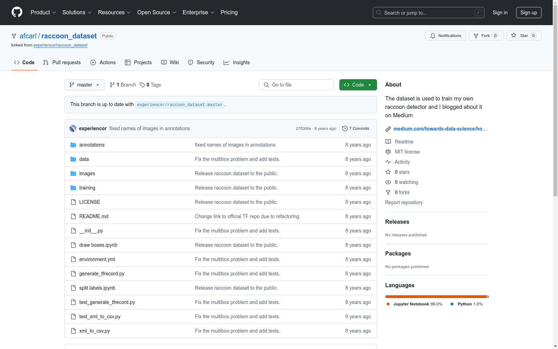558x349 pixels.
Task: Click the orange Jupyter Notebook legend dot
Action: (388, 304)
